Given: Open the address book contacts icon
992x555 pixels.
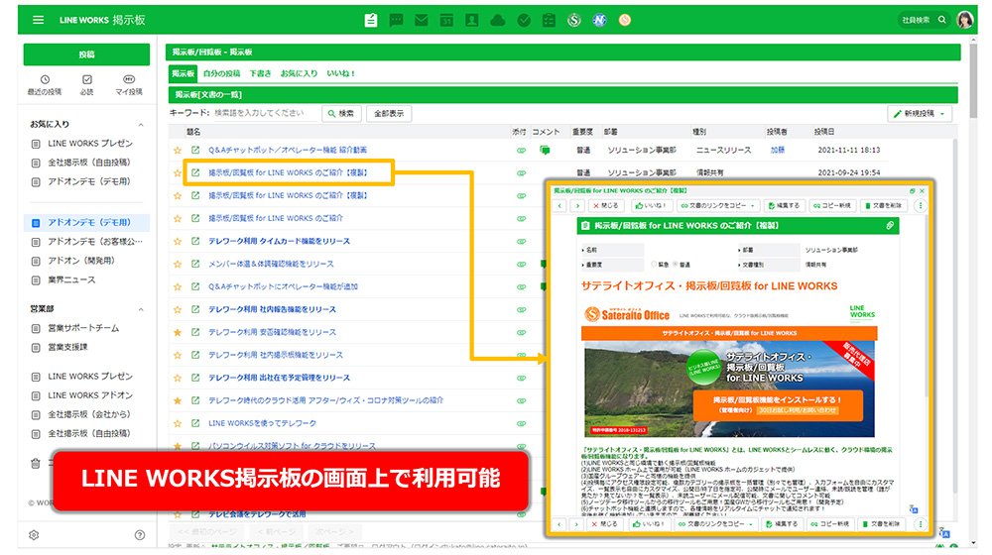Looking at the screenshot, I should coord(472,20).
